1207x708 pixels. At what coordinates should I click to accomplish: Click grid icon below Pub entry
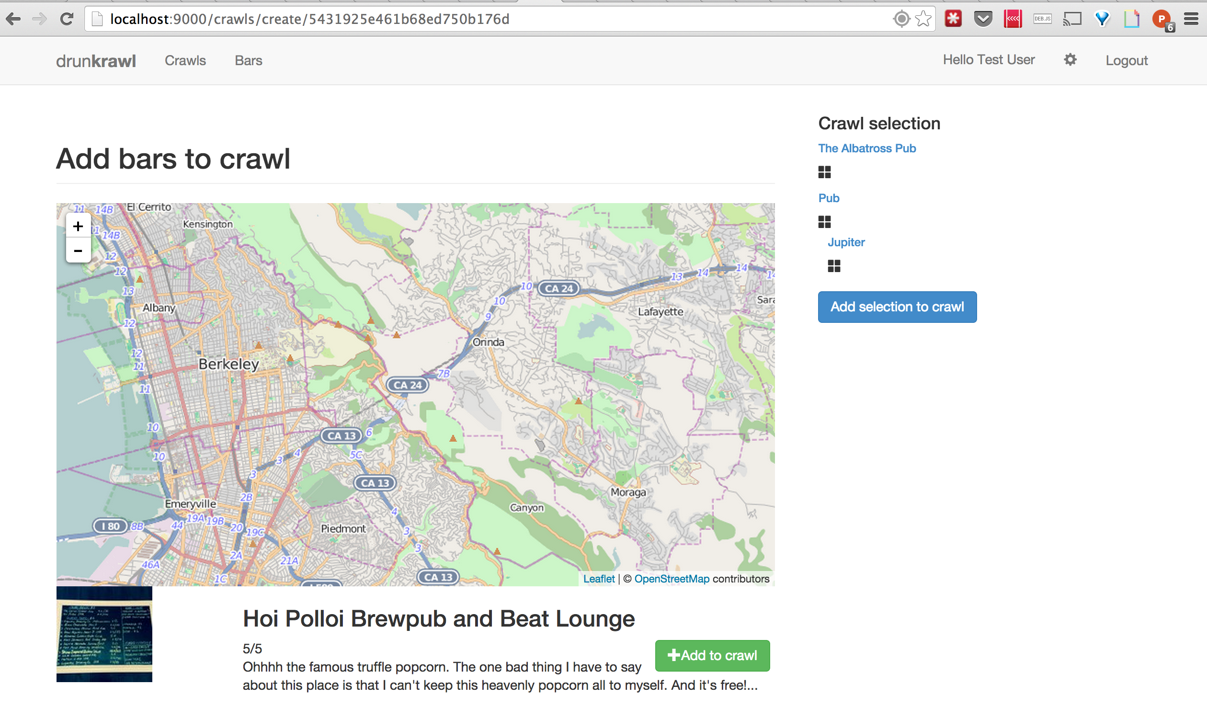[824, 222]
